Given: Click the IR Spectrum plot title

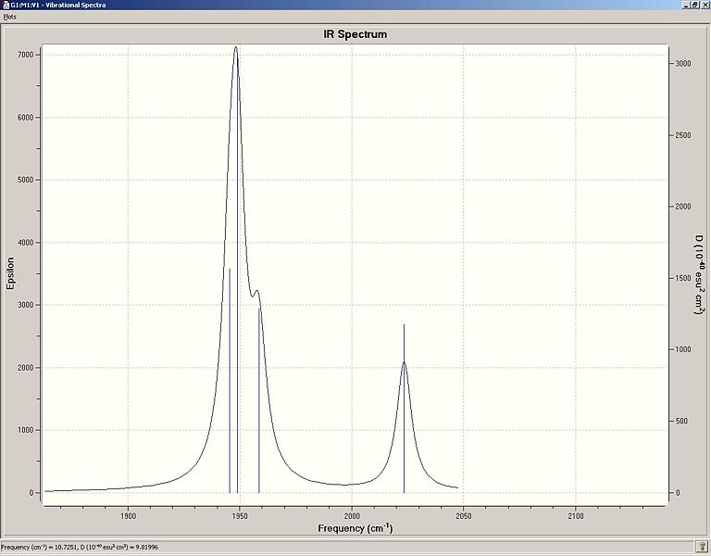Looking at the screenshot, I should [355, 34].
